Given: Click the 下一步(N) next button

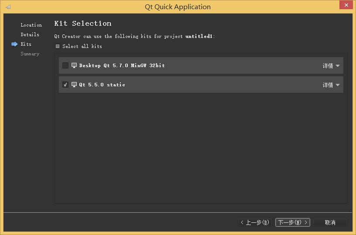Looking at the screenshot, I should pos(293,222).
